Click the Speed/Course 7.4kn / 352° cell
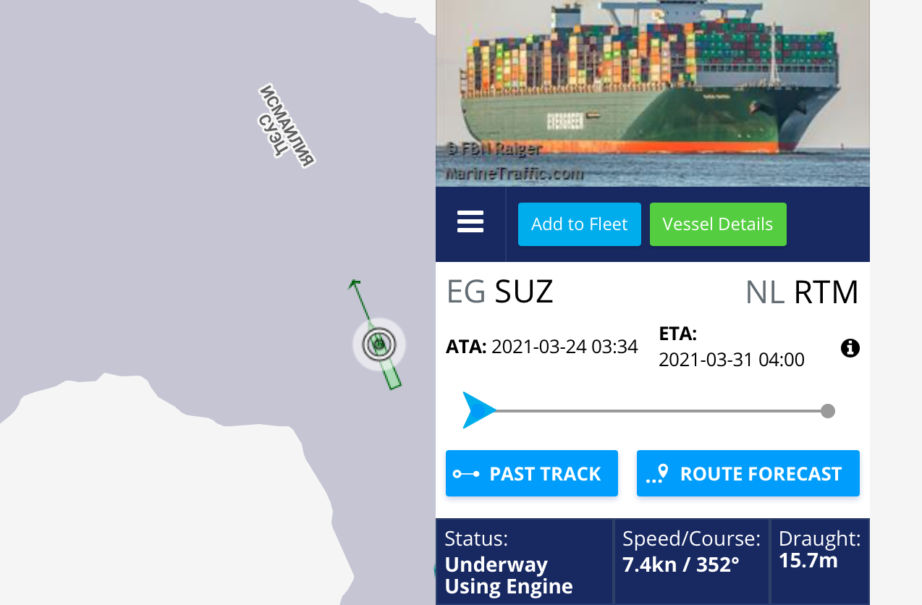 coord(692,562)
